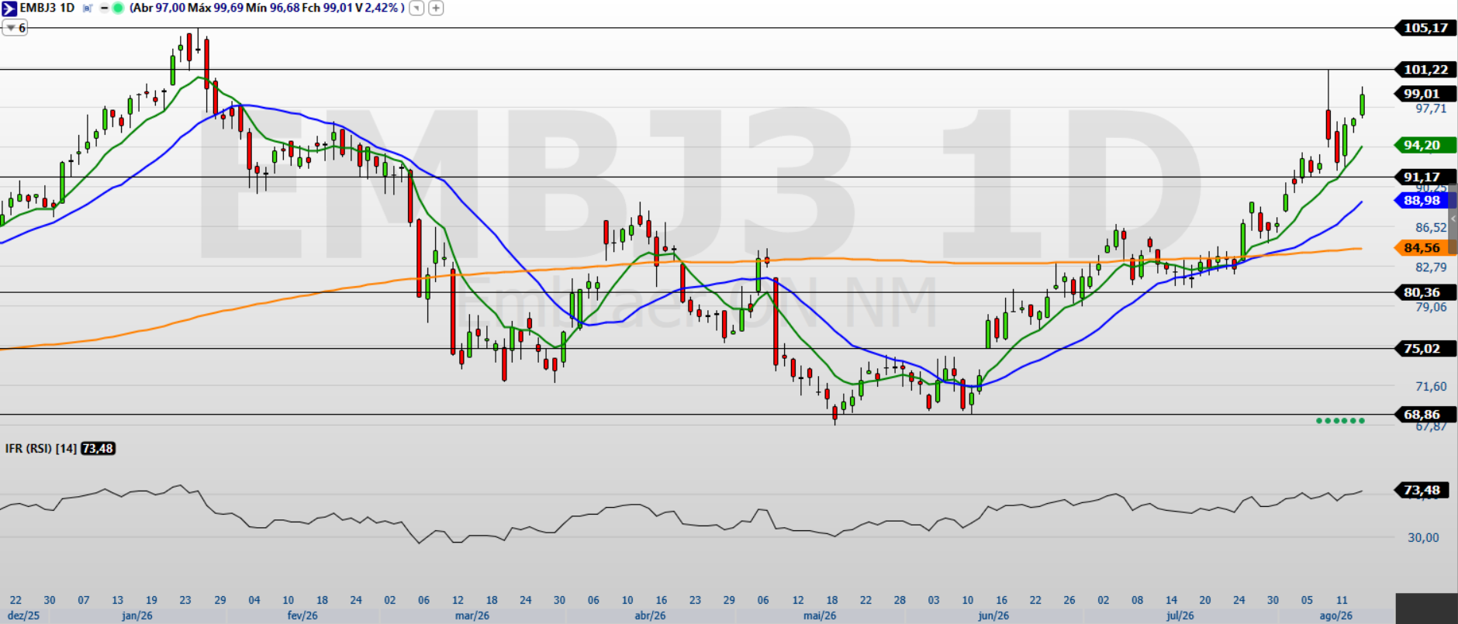The width and height of the screenshot is (1458, 624).
Task: Click the IFR (RSI) [14] indicator label
Action: [41, 449]
